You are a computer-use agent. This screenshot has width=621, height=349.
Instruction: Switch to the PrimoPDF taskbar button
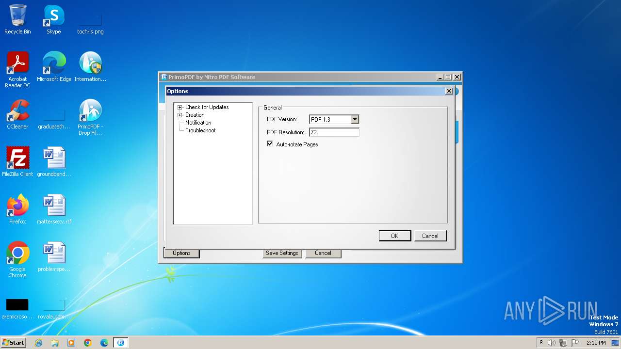point(121,343)
